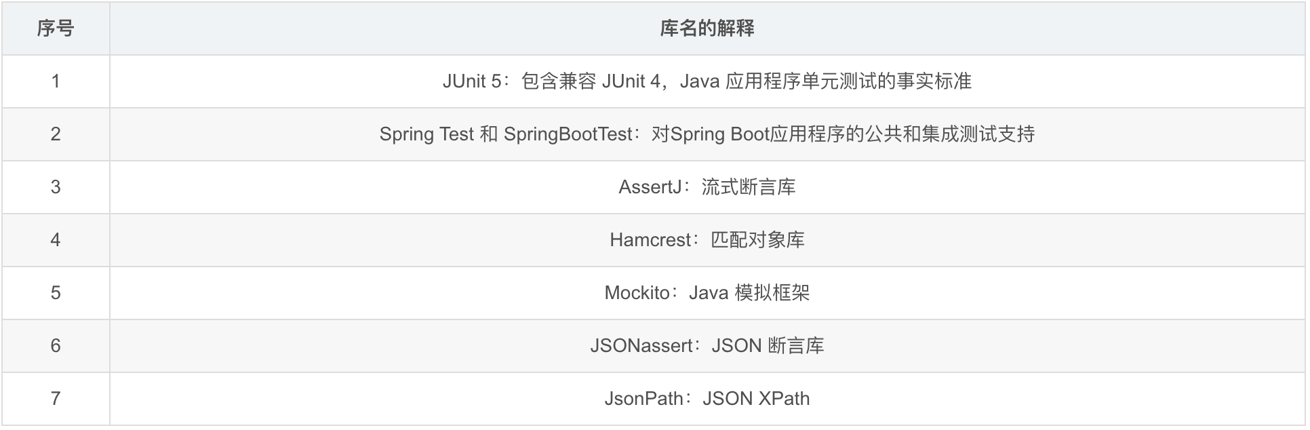Click the JUnit 5 text in row one
The height and width of the screenshot is (430, 1310).
pos(472,81)
